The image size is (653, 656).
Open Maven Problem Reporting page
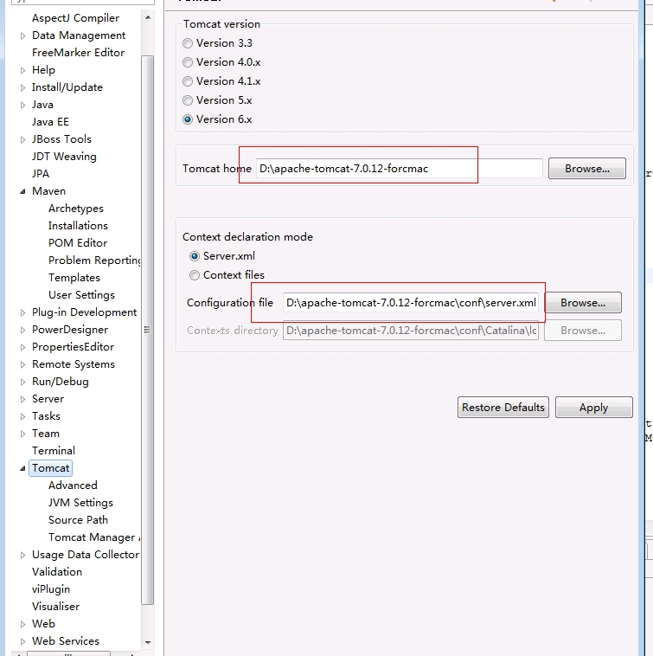(x=94, y=260)
